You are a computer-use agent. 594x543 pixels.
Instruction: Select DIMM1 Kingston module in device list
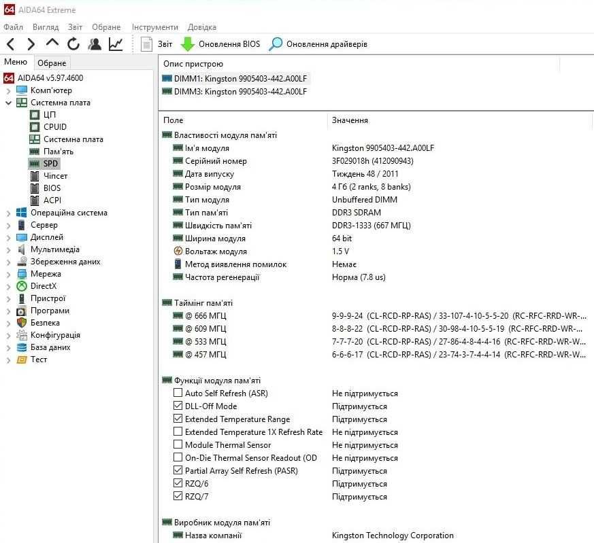click(x=235, y=79)
